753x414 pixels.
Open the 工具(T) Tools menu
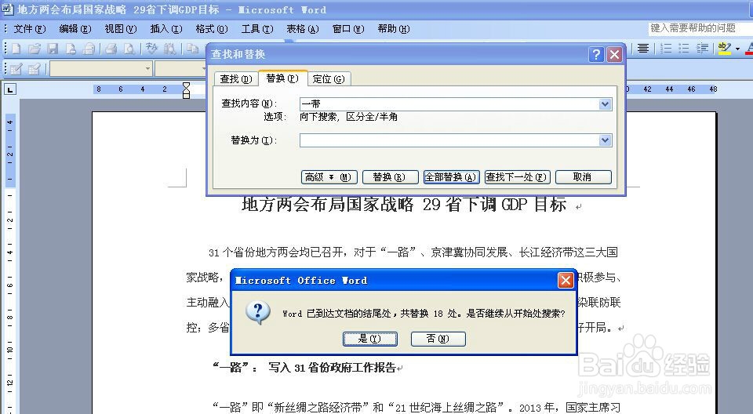click(x=257, y=29)
